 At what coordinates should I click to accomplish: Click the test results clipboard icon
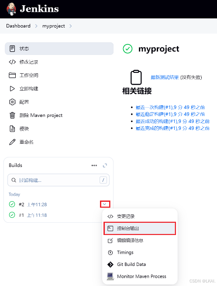click(x=136, y=77)
